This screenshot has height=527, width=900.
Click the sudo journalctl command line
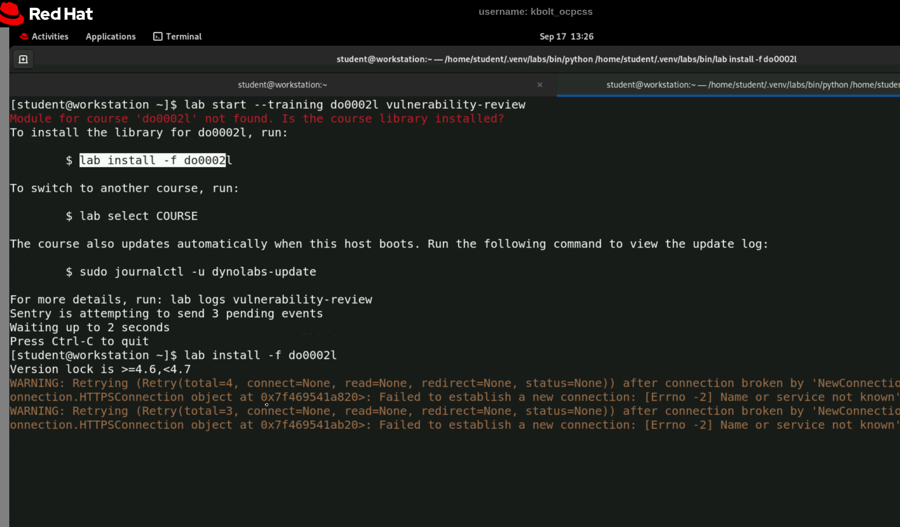(x=197, y=272)
